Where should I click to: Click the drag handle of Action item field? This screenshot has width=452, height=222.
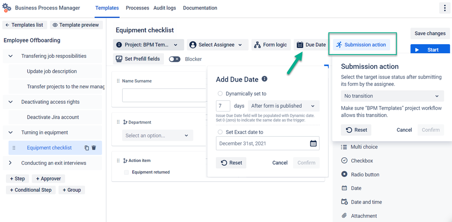[x=118, y=160]
